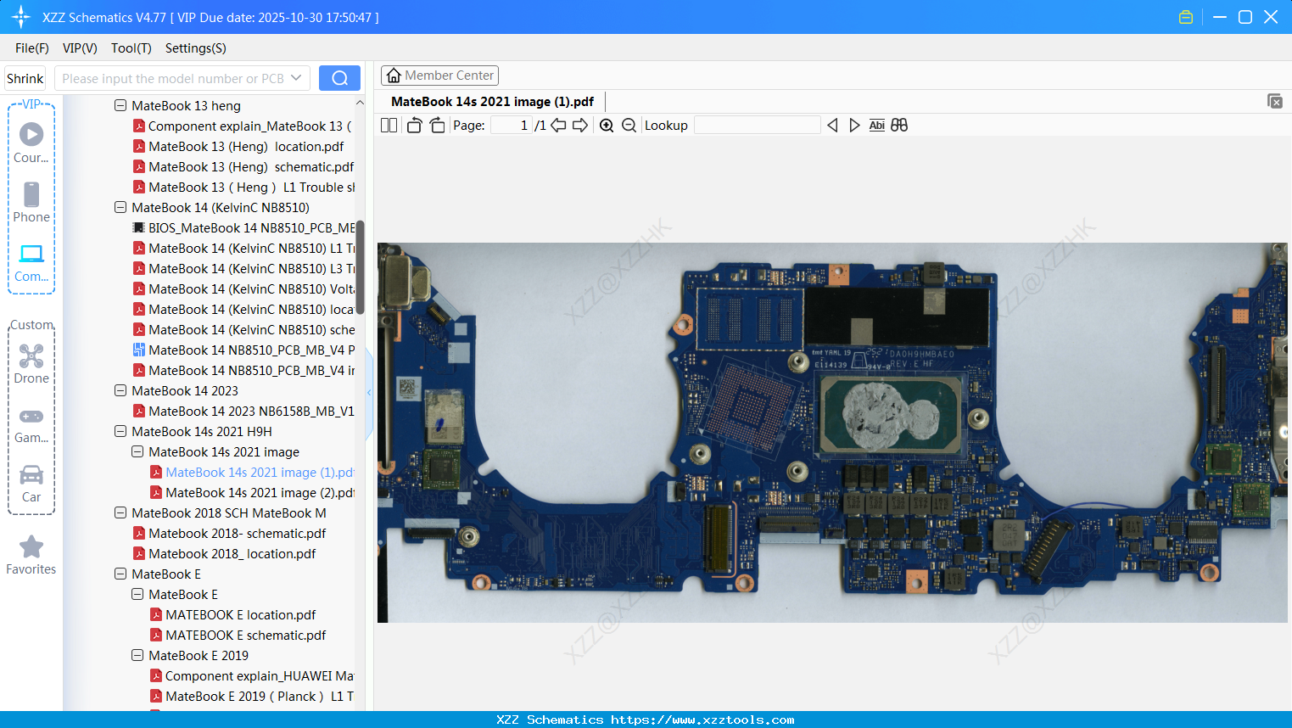
Task: Rotate the page counterclockwise
Action: [415, 126]
